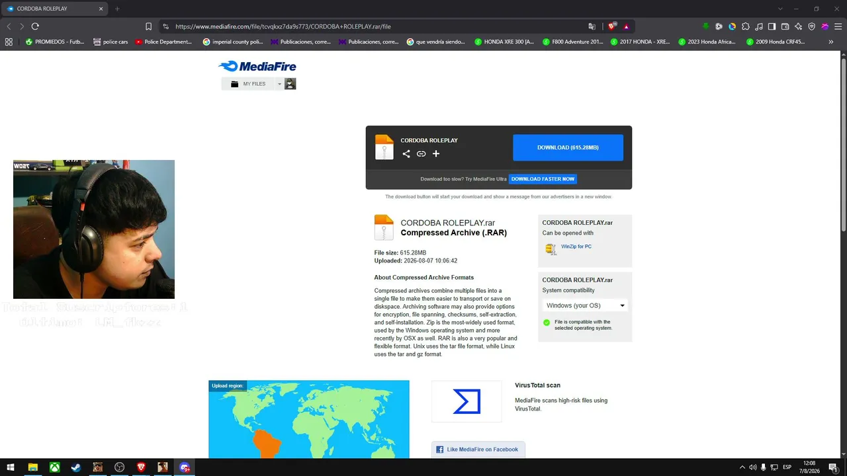Click the DOWNLOAD (615.28MB) button
Image resolution: width=847 pixels, height=476 pixels.
click(x=568, y=147)
